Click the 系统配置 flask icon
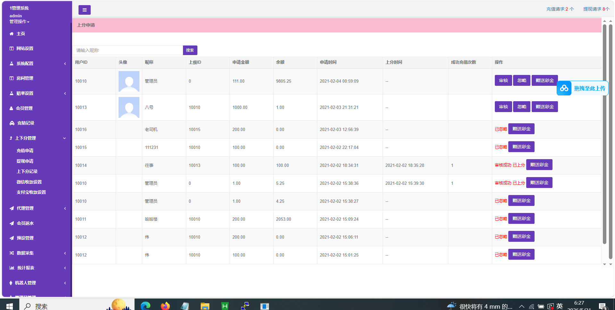The height and width of the screenshot is (310, 615). pos(12,63)
